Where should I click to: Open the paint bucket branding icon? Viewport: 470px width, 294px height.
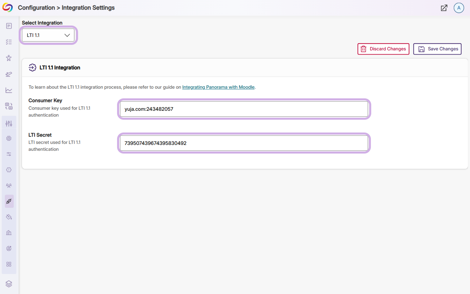pos(9,217)
